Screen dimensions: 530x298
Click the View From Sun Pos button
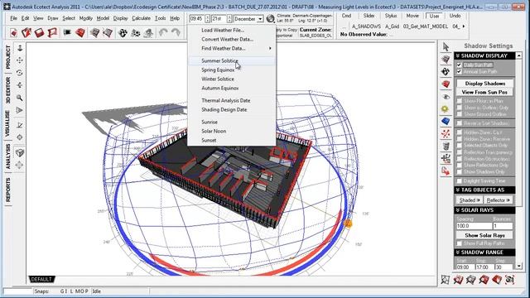pos(484,92)
